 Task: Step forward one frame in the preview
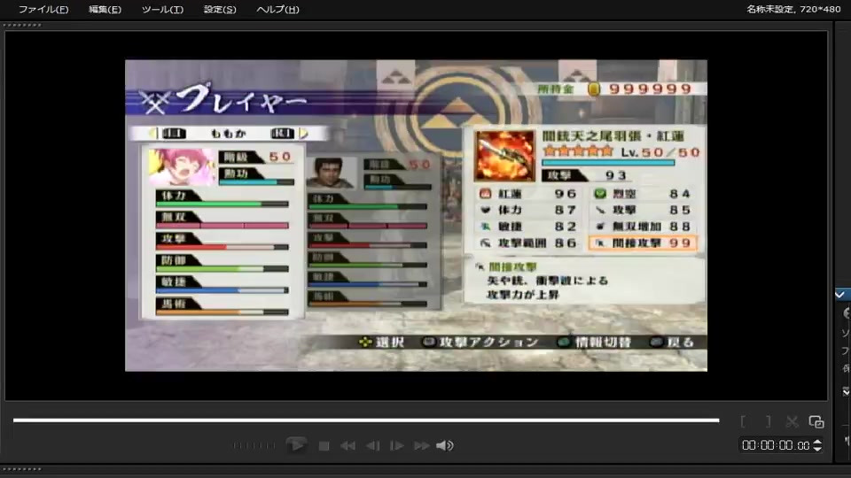(x=397, y=446)
